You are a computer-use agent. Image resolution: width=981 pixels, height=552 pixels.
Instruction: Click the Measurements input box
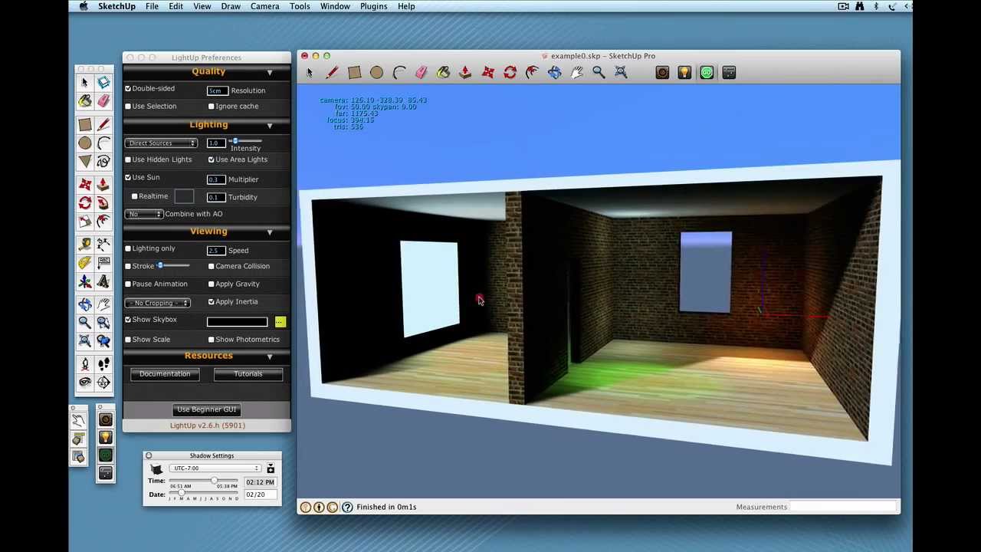pos(843,507)
